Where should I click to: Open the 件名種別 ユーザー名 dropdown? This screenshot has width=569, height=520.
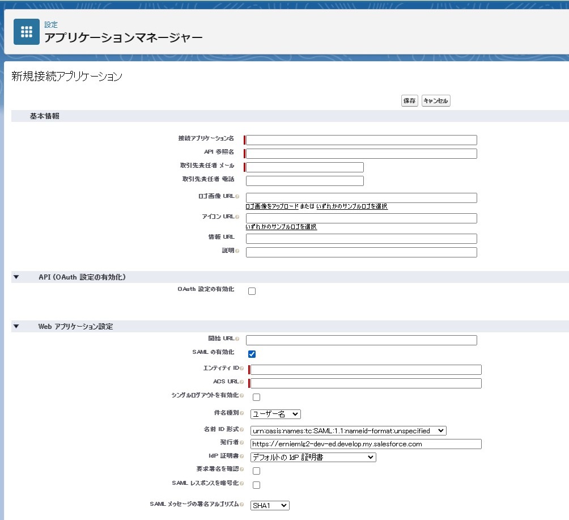pyautogui.click(x=275, y=414)
